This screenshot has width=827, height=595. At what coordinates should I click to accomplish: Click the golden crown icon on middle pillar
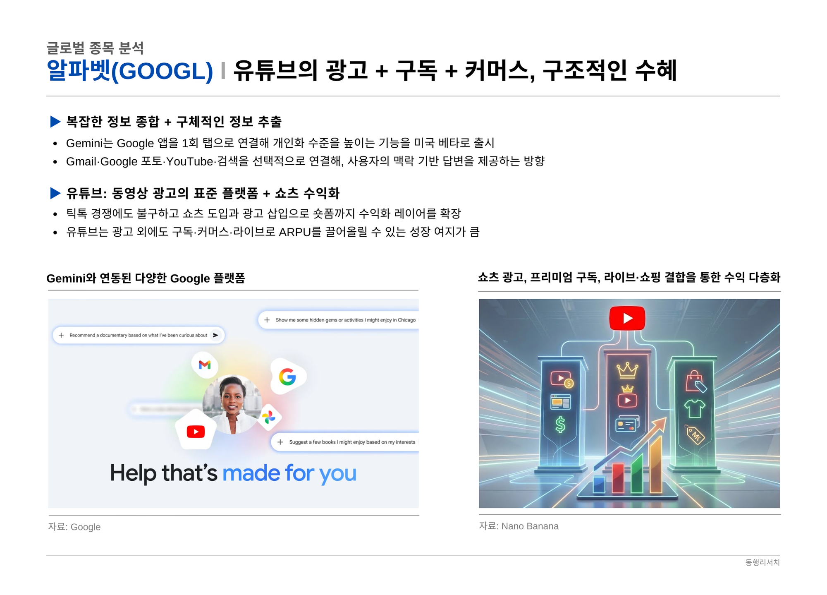pos(627,370)
